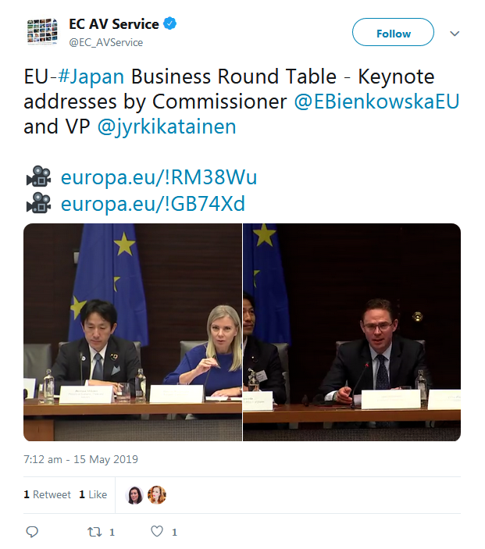The height and width of the screenshot is (549, 485).
Task: Click the tweet timestamp 15 May 2019
Action: 80,459
